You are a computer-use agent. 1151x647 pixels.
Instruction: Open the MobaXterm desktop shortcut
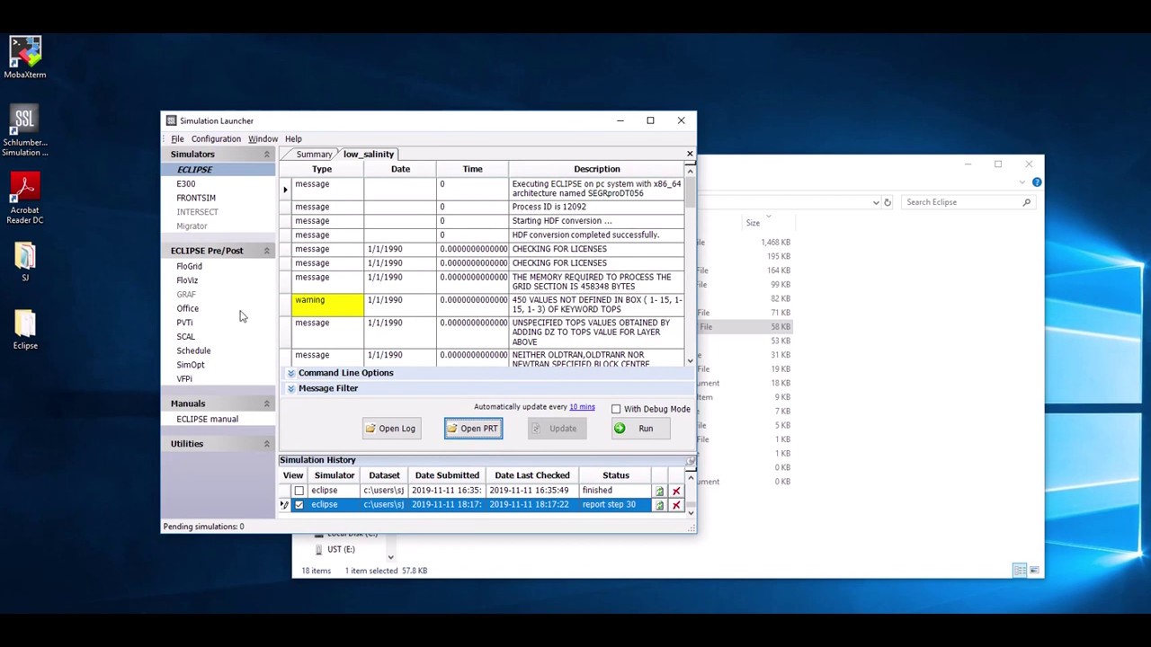[x=25, y=57]
